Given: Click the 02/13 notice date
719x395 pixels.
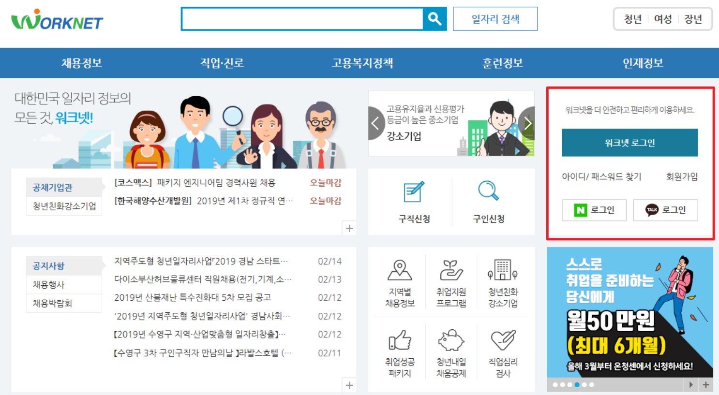Looking at the screenshot, I should pos(330,279).
